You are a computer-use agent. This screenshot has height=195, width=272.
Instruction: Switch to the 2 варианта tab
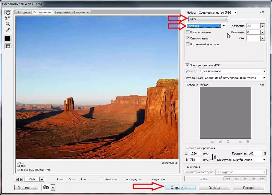[62, 12]
